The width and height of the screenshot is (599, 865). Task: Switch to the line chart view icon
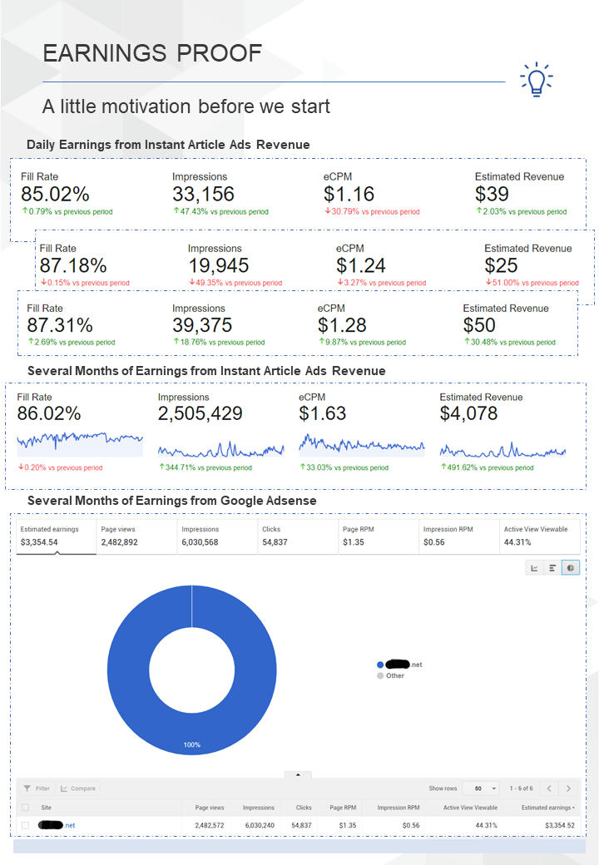coord(534,567)
